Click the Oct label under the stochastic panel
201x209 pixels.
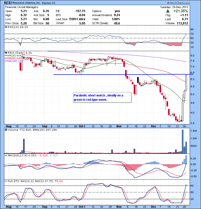click(x=81, y=207)
